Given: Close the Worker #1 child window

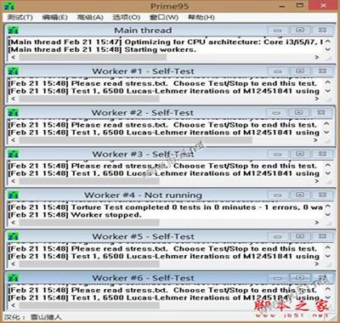Looking at the screenshot, I should [322, 71].
